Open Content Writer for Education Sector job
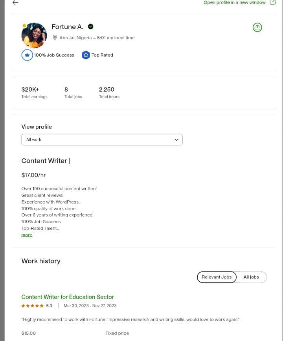283x341 pixels. (x=68, y=297)
